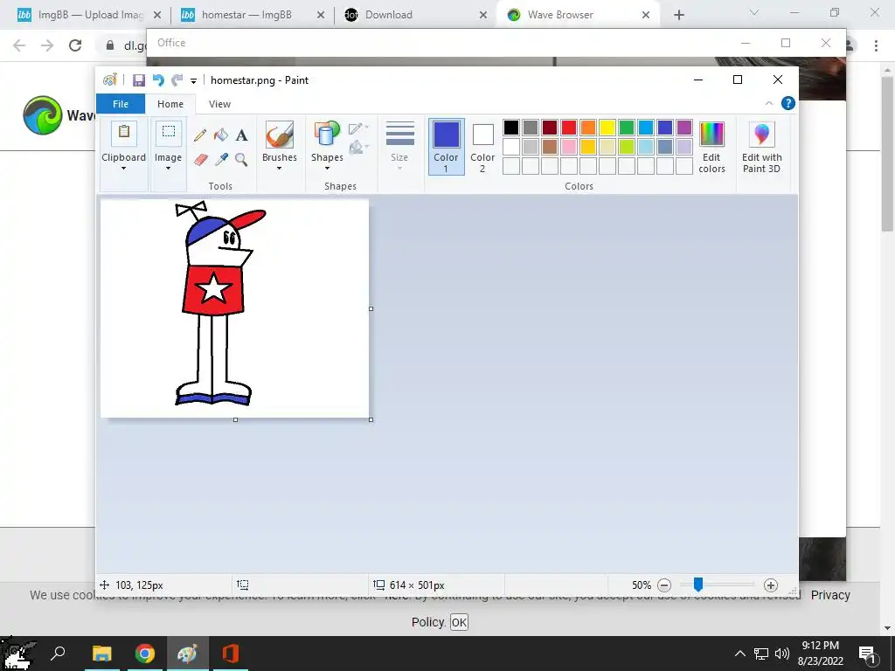This screenshot has height=671, width=895.
Task: Expand the Image dropdown arrow
Action: [169, 169]
